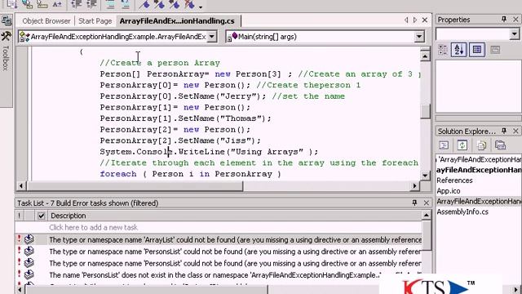This screenshot has height=294, width=522.
Task: Open the Server Explorer side tab icon
Action: (x=7, y=20)
